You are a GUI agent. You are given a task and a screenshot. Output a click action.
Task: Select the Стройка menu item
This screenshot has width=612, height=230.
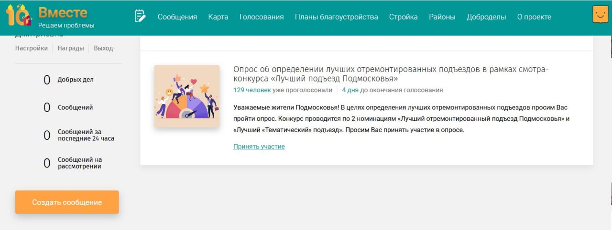point(403,17)
